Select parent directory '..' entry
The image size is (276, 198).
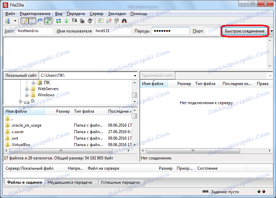67,119
